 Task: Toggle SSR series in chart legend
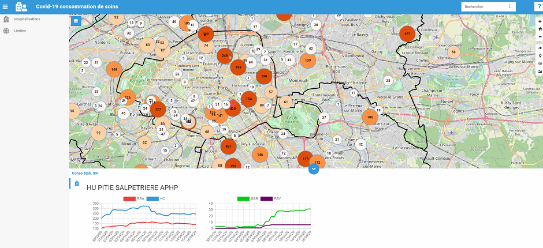pos(243,198)
